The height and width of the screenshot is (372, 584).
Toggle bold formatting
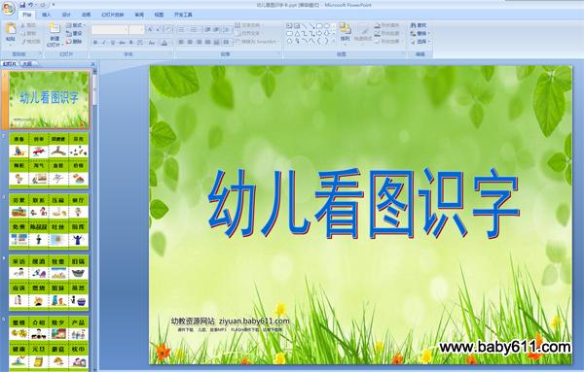pos(95,43)
